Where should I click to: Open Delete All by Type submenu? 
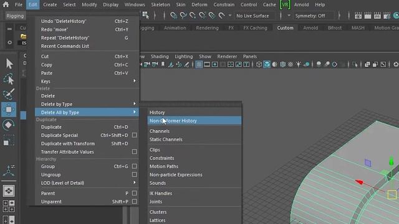coord(87,112)
